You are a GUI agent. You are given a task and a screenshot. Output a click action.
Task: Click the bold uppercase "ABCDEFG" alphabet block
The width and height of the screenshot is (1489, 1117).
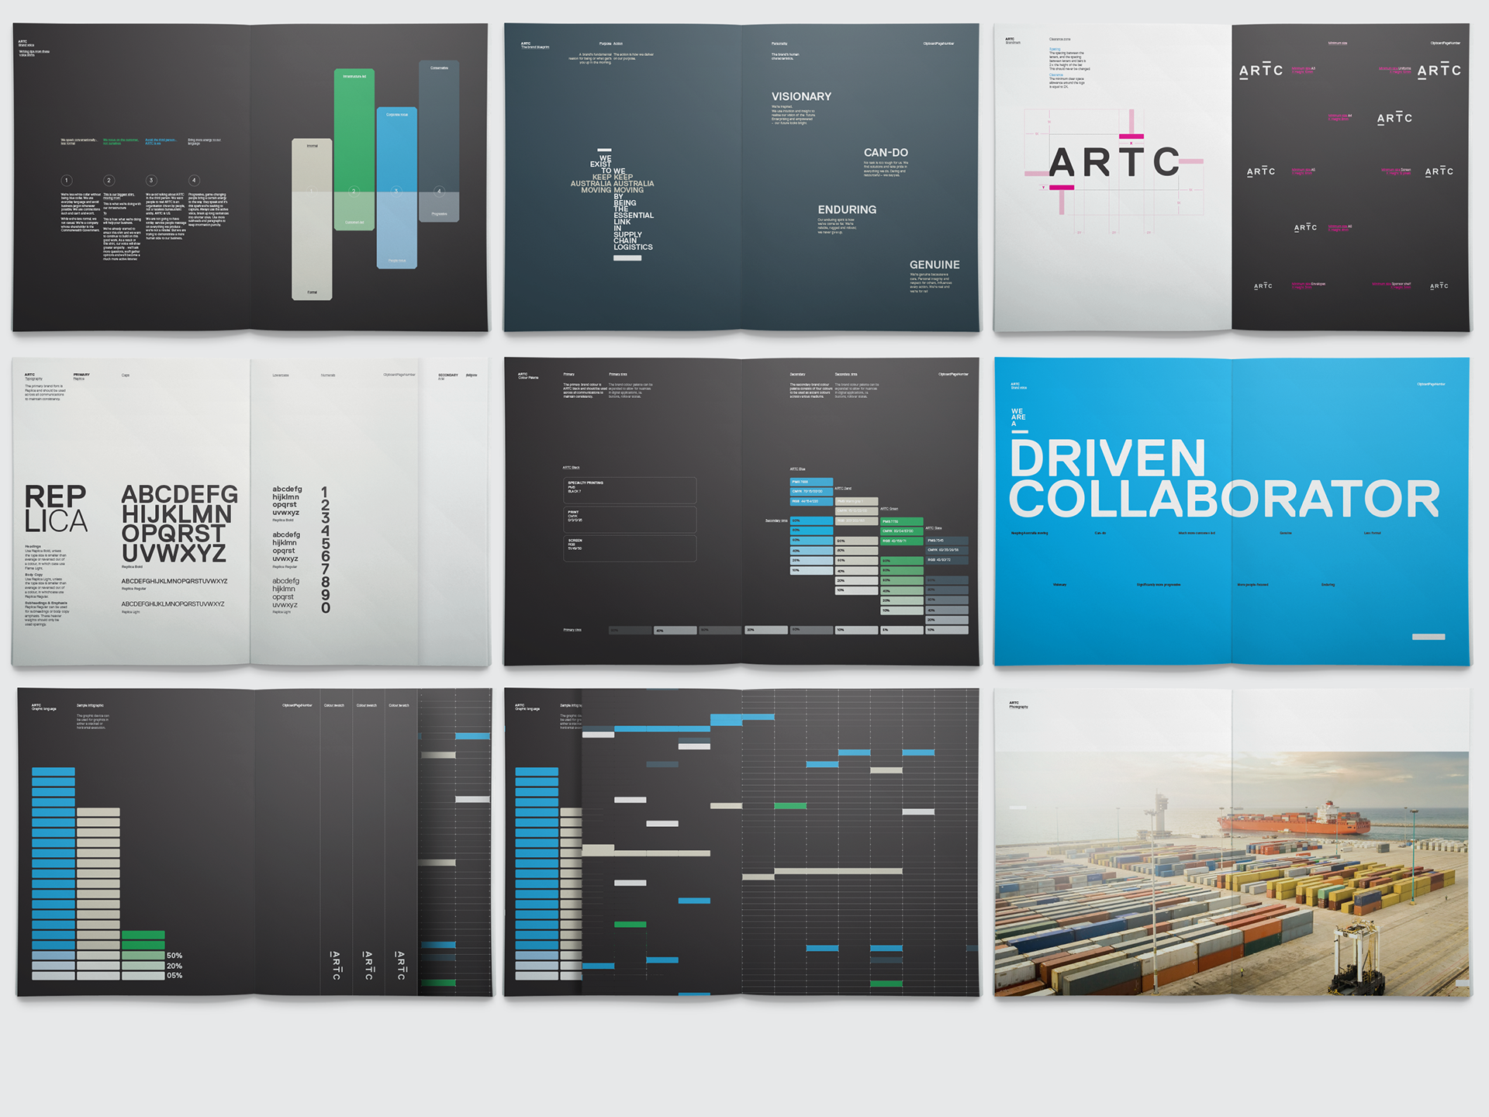tap(180, 524)
